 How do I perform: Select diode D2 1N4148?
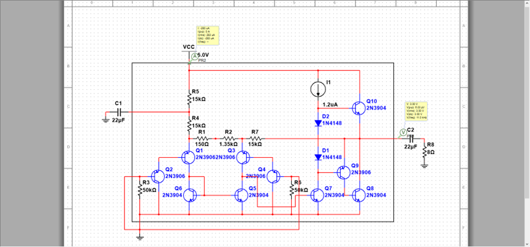[318, 123]
